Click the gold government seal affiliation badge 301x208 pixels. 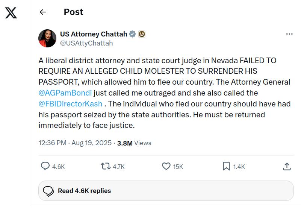pyautogui.click(x=142, y=34)
